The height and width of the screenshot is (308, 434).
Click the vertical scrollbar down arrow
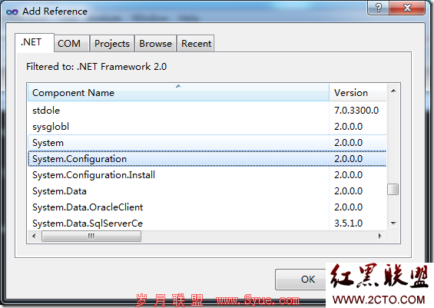(x=393, y=223)
